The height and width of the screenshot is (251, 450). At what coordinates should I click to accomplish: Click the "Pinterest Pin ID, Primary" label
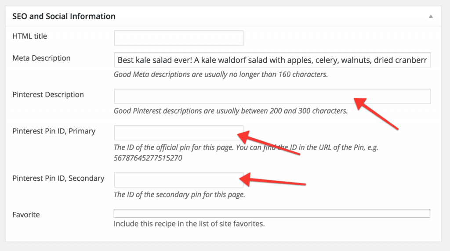pyautogui.click(x=54, y=131)
